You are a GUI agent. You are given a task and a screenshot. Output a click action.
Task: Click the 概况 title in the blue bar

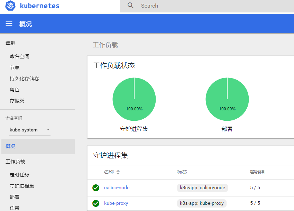click(x=26, y=24)
